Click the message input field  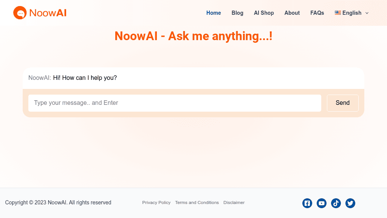coord(175,103)
